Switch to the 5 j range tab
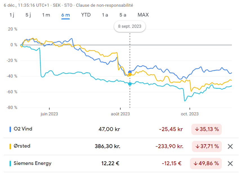Image resolution: width=244 pixels, height=175 pixels. (28, 15)
